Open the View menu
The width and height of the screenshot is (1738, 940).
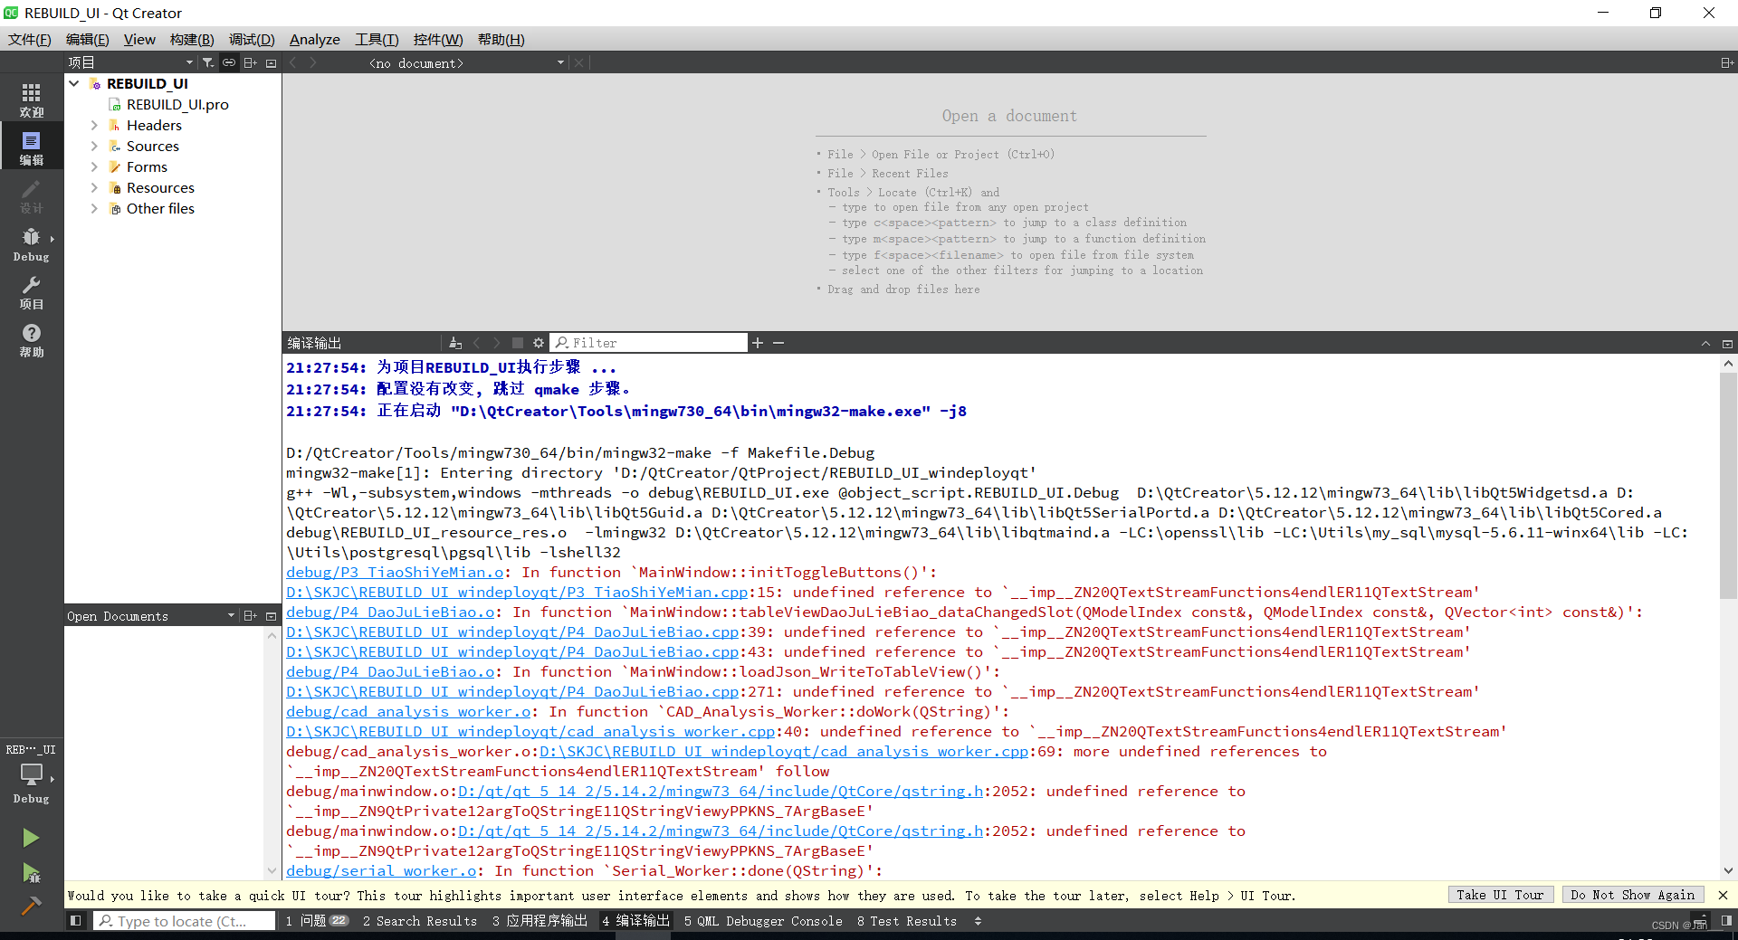point(139,39)
